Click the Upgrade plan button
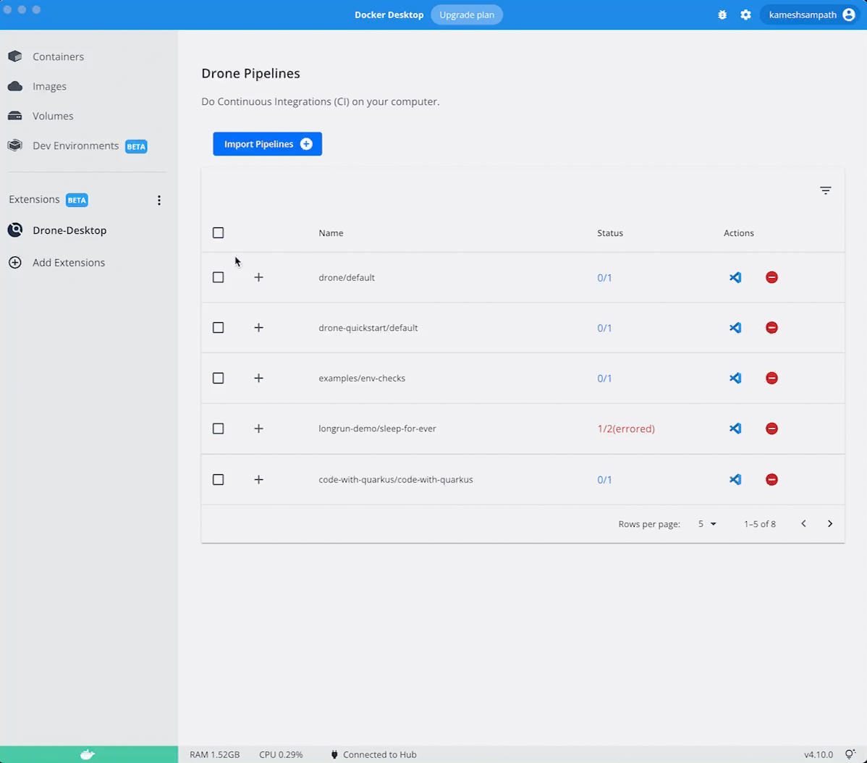The image size is (867, 763). tap(467, 15)
